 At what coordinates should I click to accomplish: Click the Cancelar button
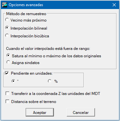tap(81, 112)
